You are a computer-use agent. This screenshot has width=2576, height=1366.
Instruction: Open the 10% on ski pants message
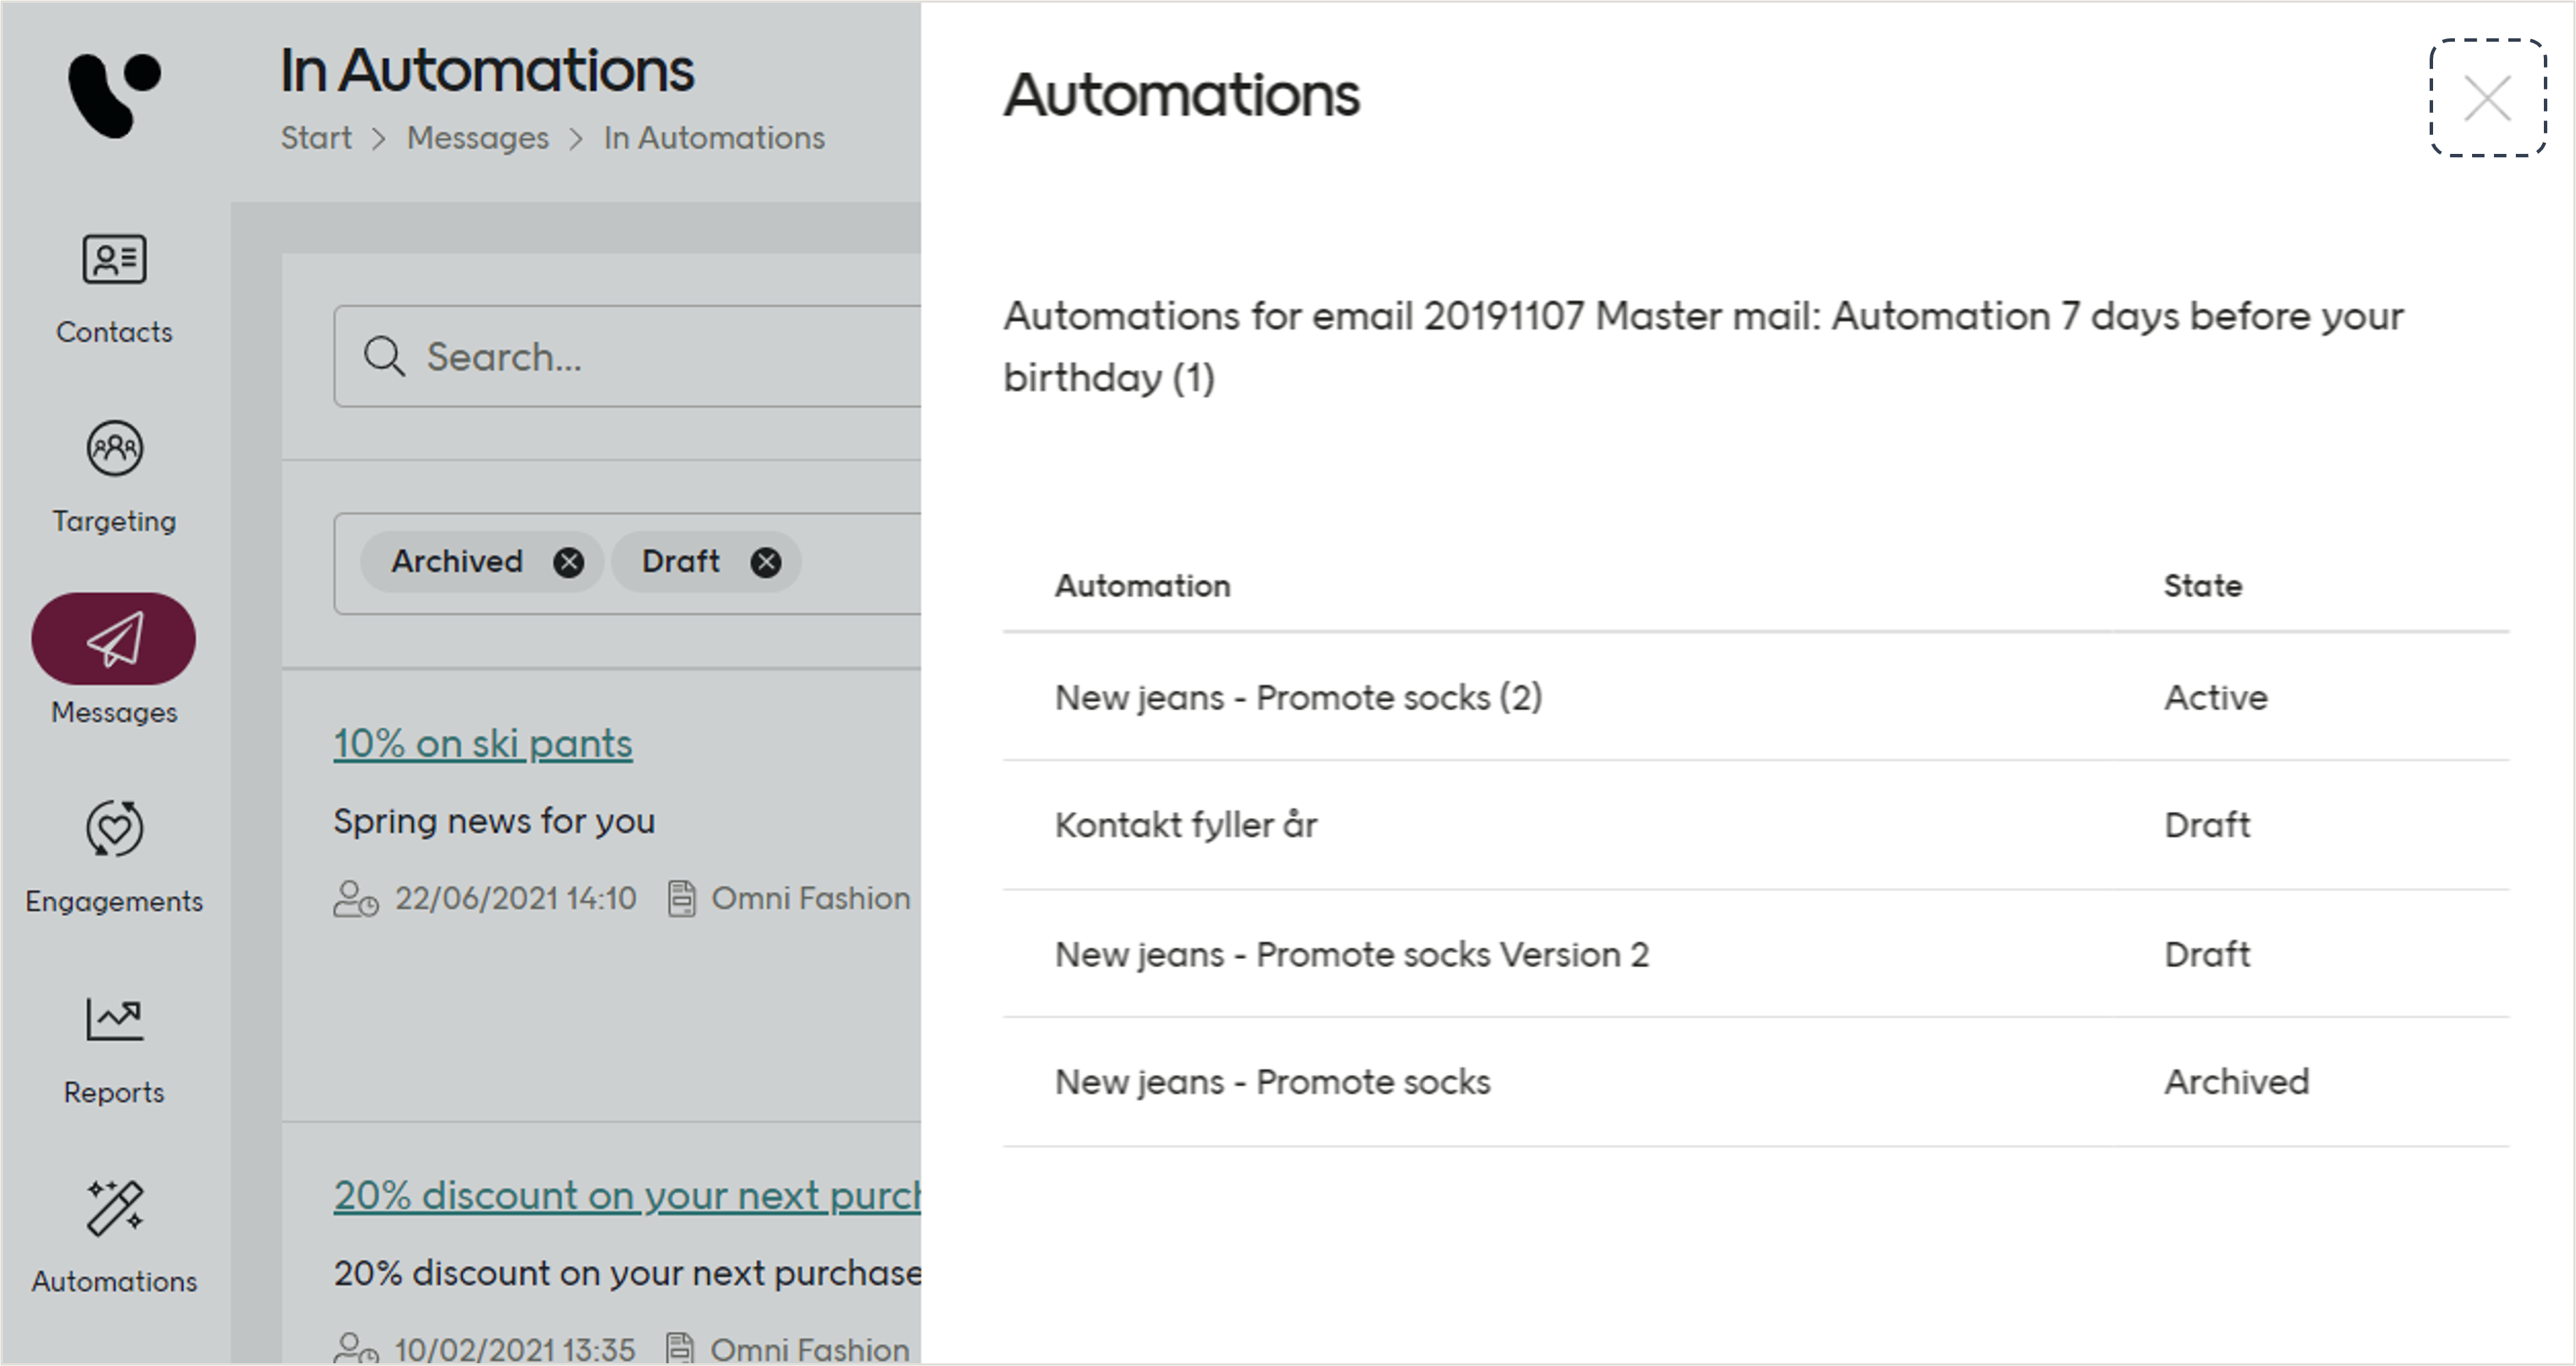click(483, 744)
